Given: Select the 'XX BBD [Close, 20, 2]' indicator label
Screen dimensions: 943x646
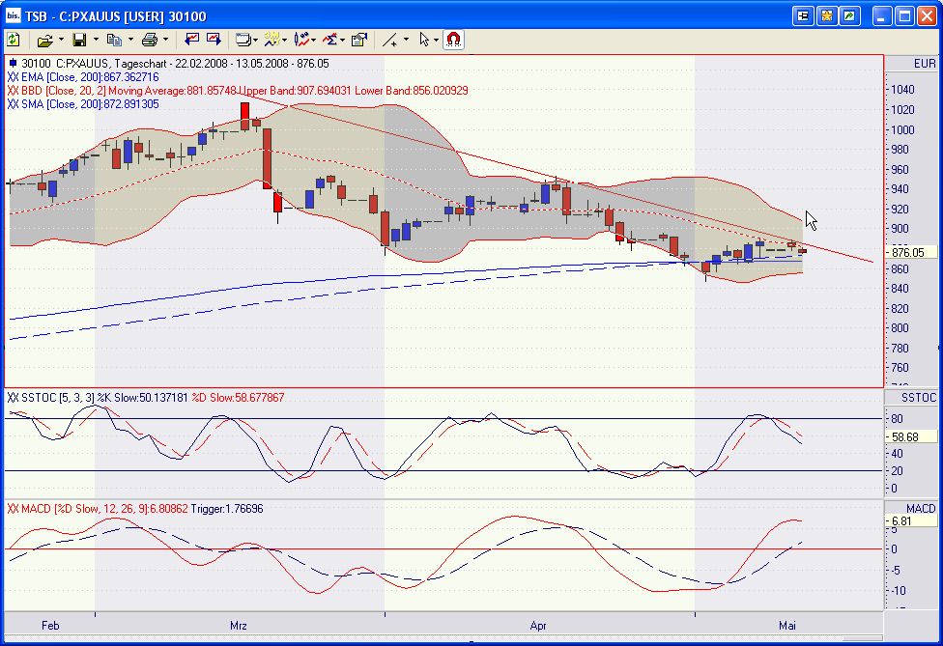Looking at the screenshot, I should [57, 91].
